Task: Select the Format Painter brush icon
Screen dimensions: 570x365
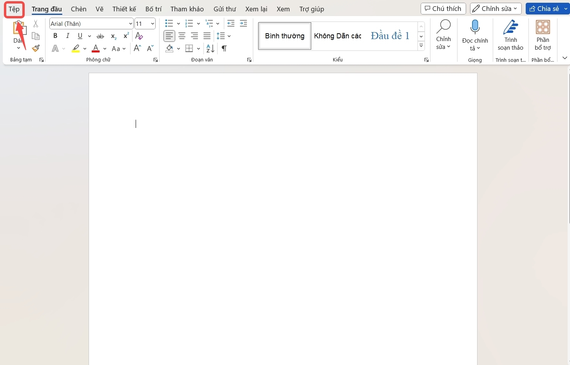Action: (x=36, y=49)
